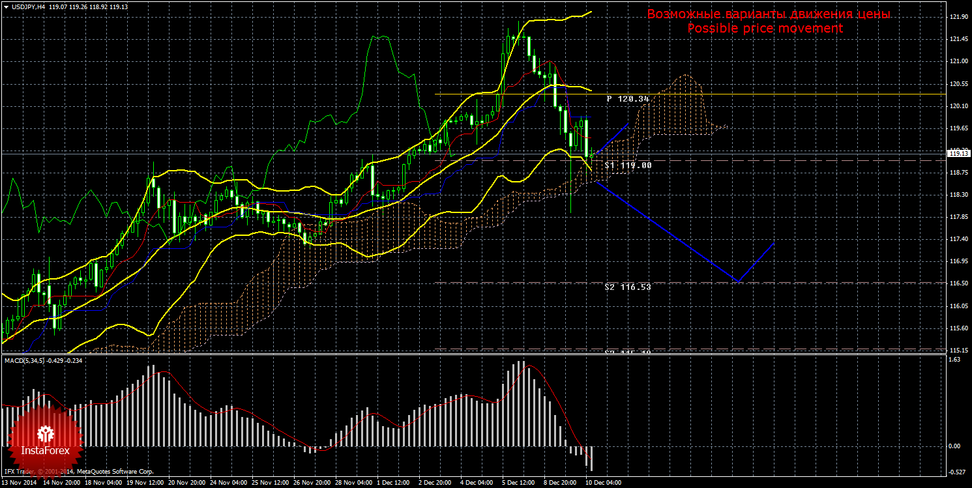Click the red 'Possible price movement' title text

pos(765,29)
